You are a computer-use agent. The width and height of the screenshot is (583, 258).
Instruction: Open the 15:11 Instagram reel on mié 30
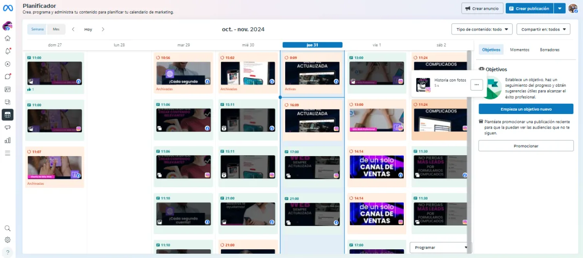click(x=248, y=167)
